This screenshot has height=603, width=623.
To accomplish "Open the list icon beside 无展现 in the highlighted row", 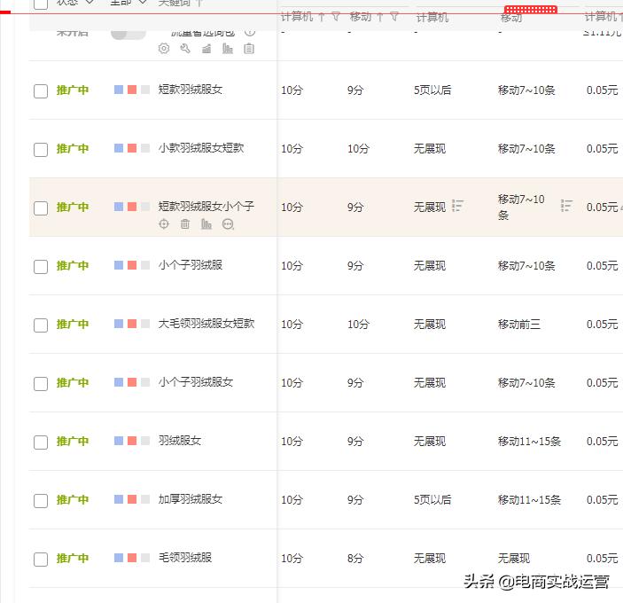I will click(x=457, y=206).
